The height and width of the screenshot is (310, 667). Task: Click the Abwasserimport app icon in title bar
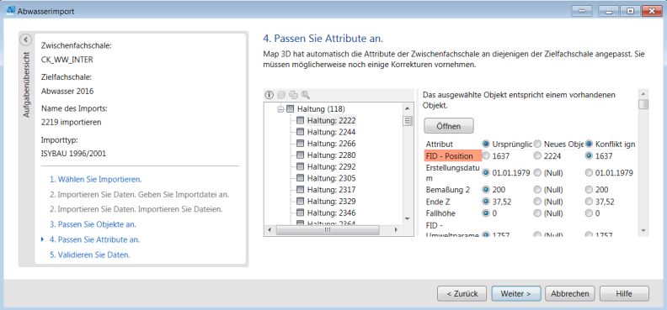tap(12, 11)
